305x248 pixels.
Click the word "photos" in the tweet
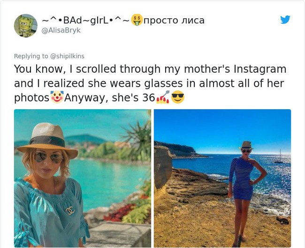[31, 98]
